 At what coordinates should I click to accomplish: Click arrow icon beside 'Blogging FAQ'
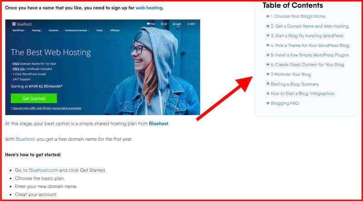tap(268, 103)
